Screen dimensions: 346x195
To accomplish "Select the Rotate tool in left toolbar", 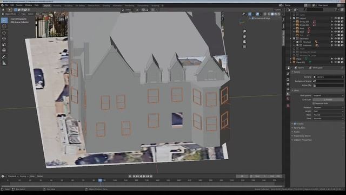I will tap(4, 38).
